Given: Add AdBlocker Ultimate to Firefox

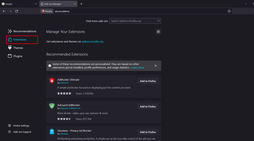Looking at the screenshot, I should [x=148, y=81].
